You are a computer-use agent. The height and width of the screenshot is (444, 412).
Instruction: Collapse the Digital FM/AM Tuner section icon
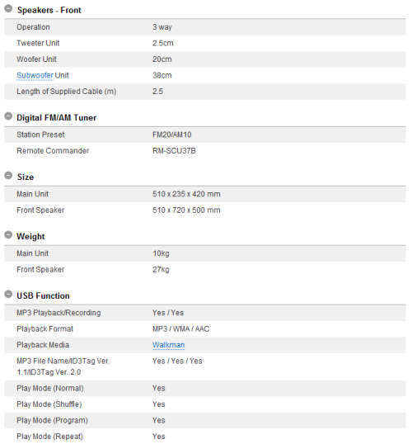(x=8, y=116)
